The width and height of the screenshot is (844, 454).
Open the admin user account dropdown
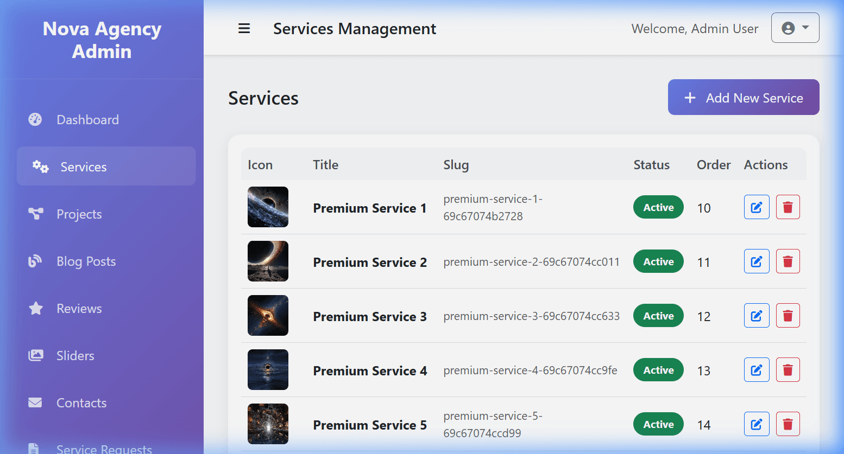coord(795,28)
